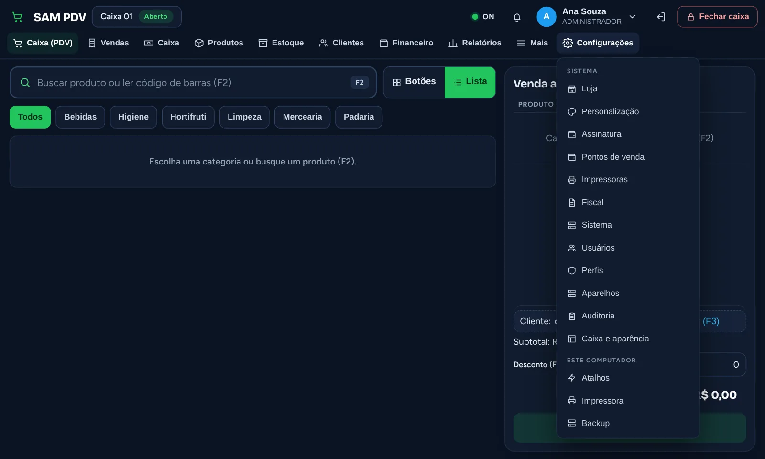Filter products by Bebidas
The image size is (765, 459).
(80, 117)
